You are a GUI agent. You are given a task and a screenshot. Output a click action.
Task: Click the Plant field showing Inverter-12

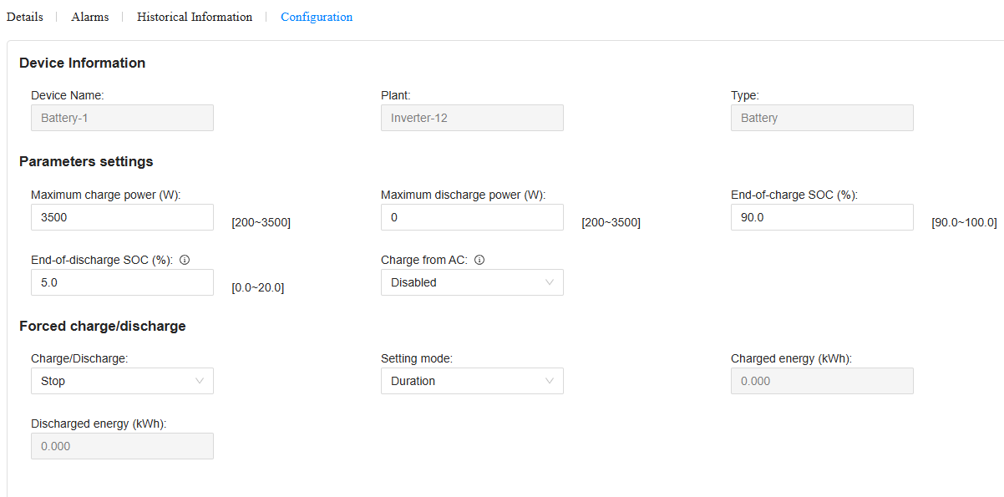coord(472,118)
